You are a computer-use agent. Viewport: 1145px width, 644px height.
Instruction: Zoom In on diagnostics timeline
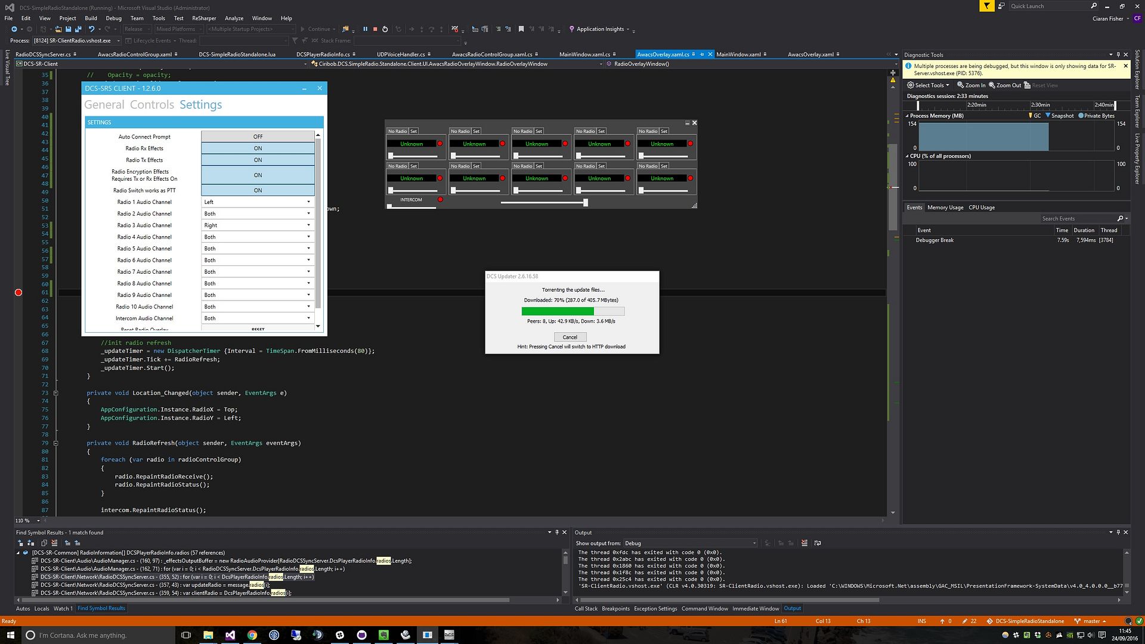coord(971,85)
